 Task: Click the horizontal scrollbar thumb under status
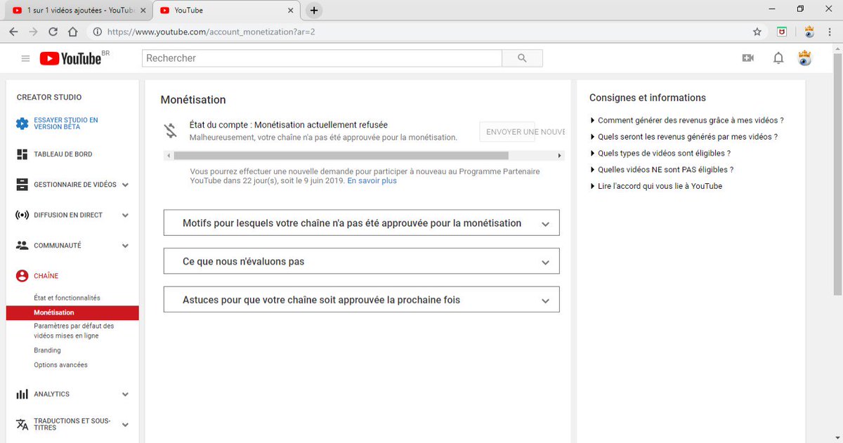point(341,155)
